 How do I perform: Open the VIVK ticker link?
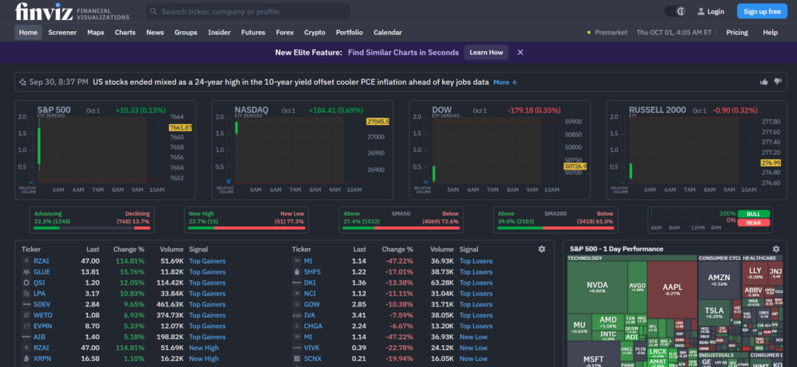click(311, 348)
